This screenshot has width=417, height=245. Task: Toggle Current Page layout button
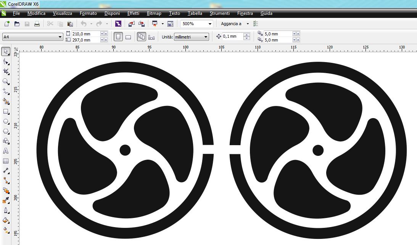point(151,37)
